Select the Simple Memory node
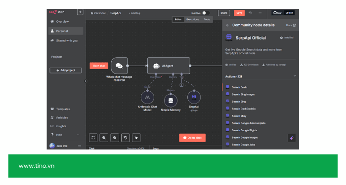Viewport: 346px width, 185px height. point(171,101)
